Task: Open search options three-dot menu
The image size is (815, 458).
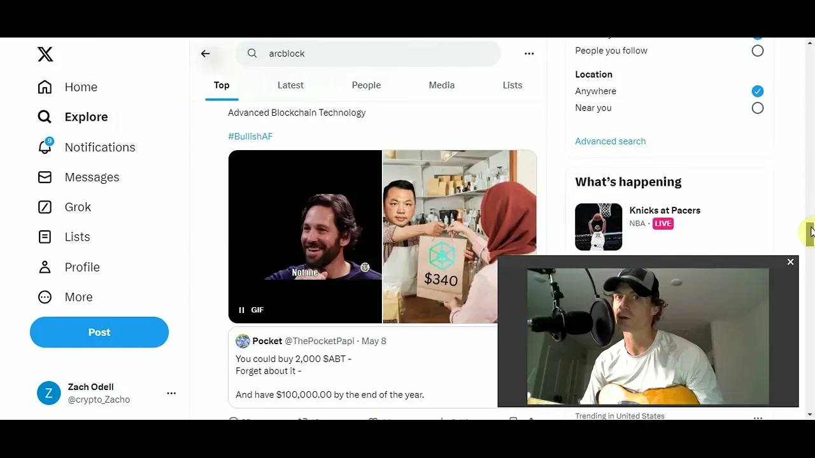Action: pos(529,53)
